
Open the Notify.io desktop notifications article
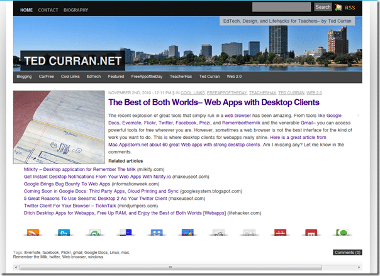(x=98, y=177)
